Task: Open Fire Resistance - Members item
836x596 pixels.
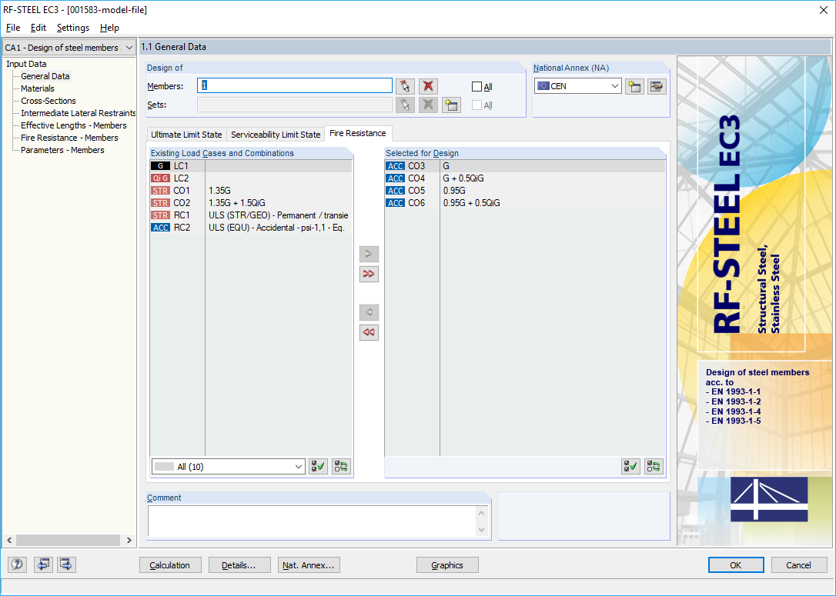Action: [x=69, y=138]
